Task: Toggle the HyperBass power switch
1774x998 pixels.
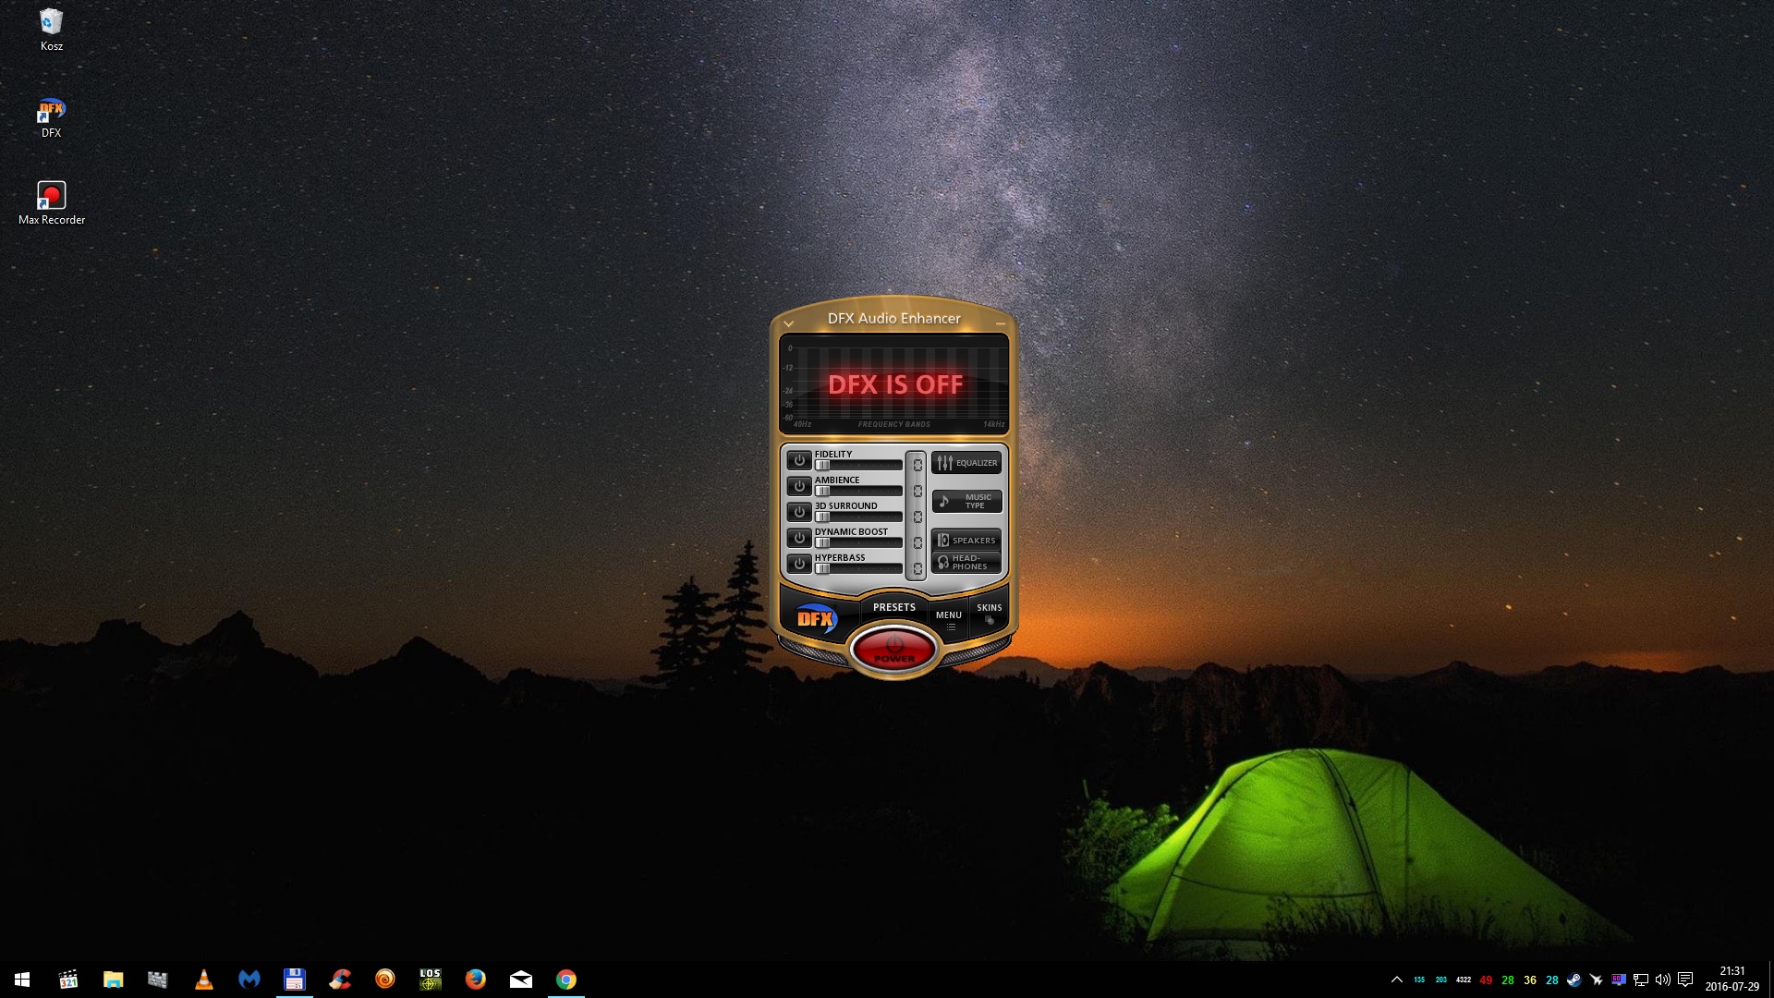Action: 799,563
